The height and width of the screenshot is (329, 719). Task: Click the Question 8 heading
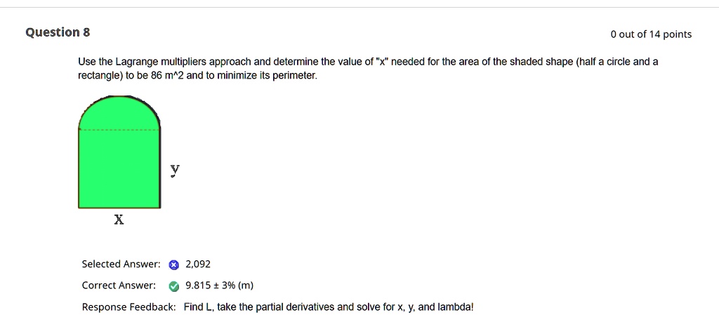(58, 32)
